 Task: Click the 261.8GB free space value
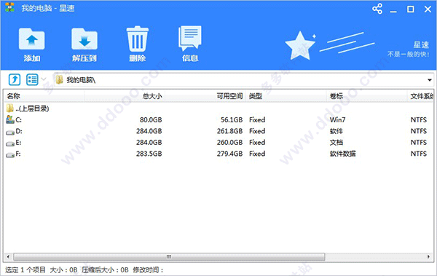(x=230, y=131)
